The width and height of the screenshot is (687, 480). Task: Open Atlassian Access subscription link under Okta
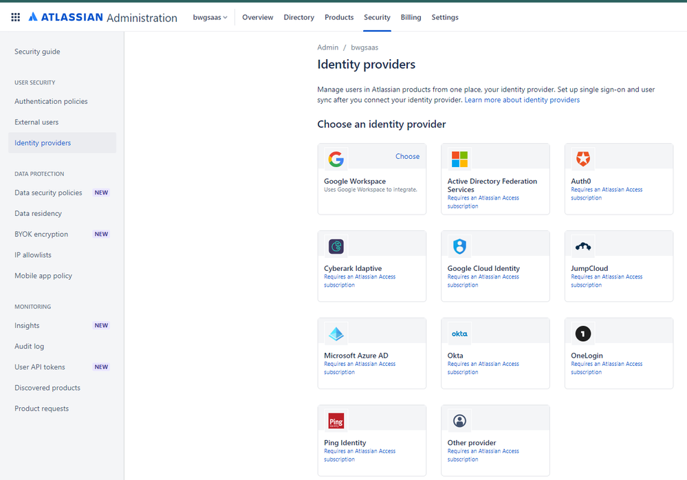(x=483, y=368)
